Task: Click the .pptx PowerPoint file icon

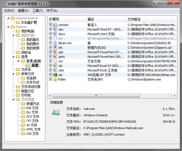Action: click(55, 57)
